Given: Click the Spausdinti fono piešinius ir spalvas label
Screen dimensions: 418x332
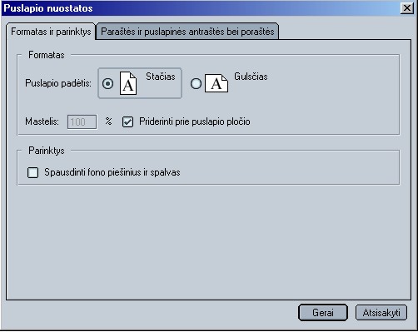Looking at the screenshot, I should point(112,172).
